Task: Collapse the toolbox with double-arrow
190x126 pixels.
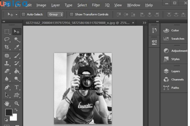Action: coord(4,21)
